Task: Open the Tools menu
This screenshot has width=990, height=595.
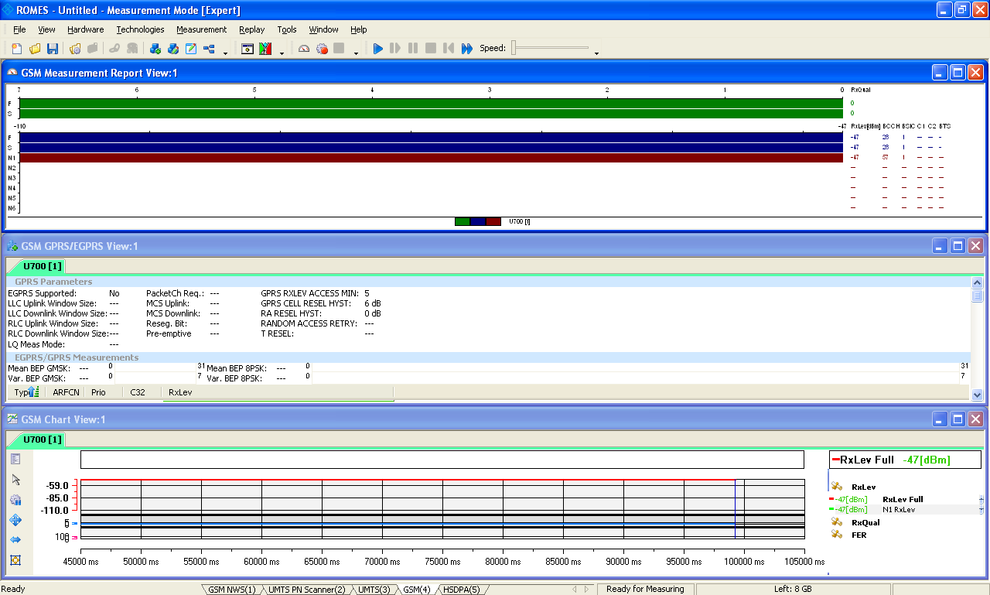Action: (287, 29)
